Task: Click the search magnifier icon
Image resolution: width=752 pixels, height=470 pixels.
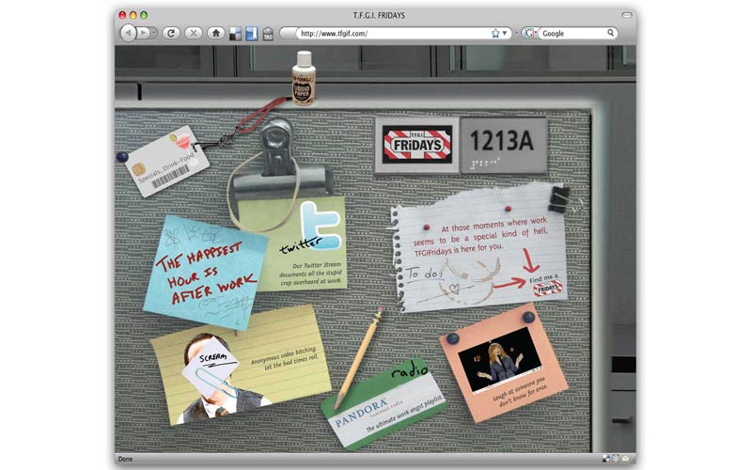Action: point(610,33)
